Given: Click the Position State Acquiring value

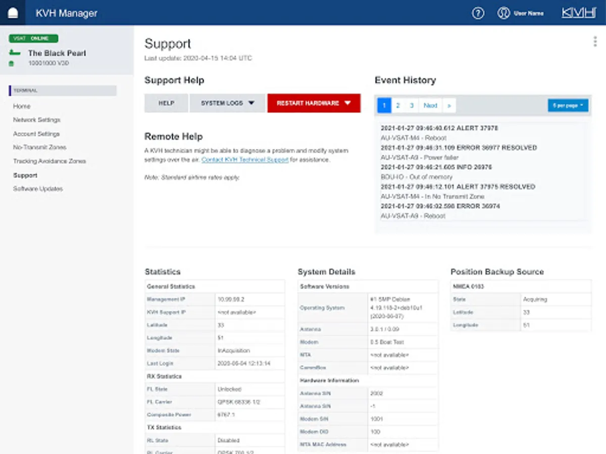Looking at the screenshot, I should 535,299.
